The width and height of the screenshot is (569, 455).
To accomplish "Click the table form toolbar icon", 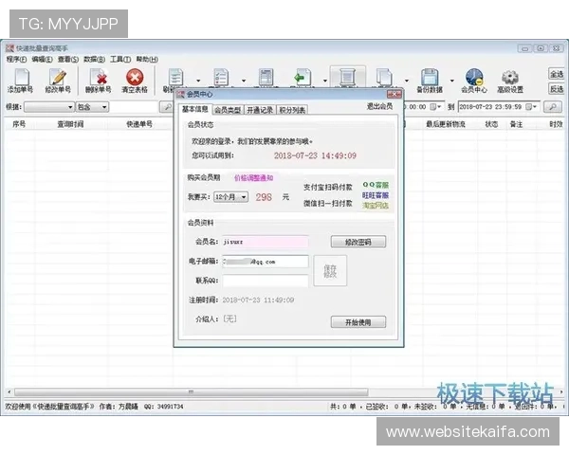I will (x=266, y=77).
